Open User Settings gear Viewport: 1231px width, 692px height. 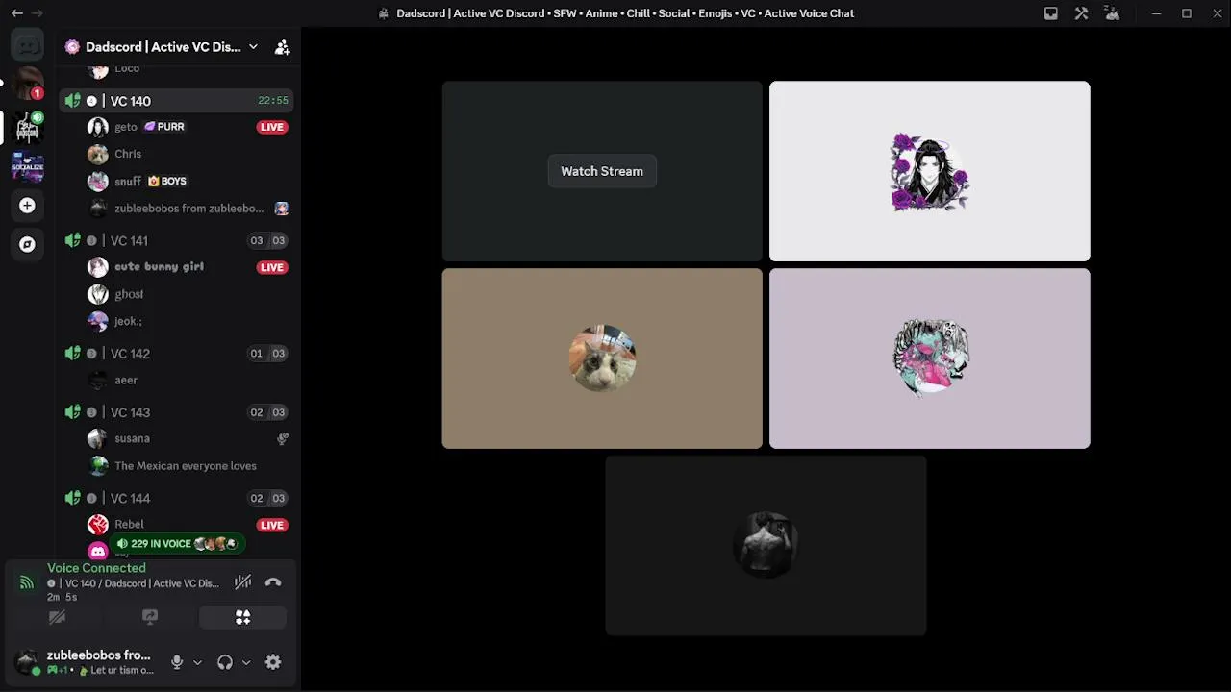tap(273, 662)
